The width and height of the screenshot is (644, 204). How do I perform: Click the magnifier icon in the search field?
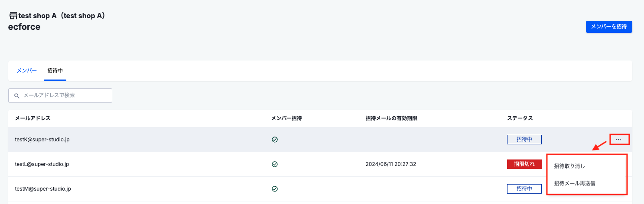click(x=17, y=96)
